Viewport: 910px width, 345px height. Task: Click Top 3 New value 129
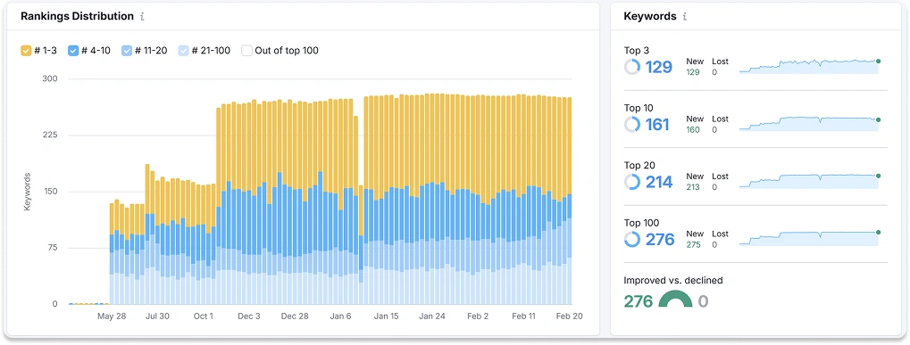693,72
